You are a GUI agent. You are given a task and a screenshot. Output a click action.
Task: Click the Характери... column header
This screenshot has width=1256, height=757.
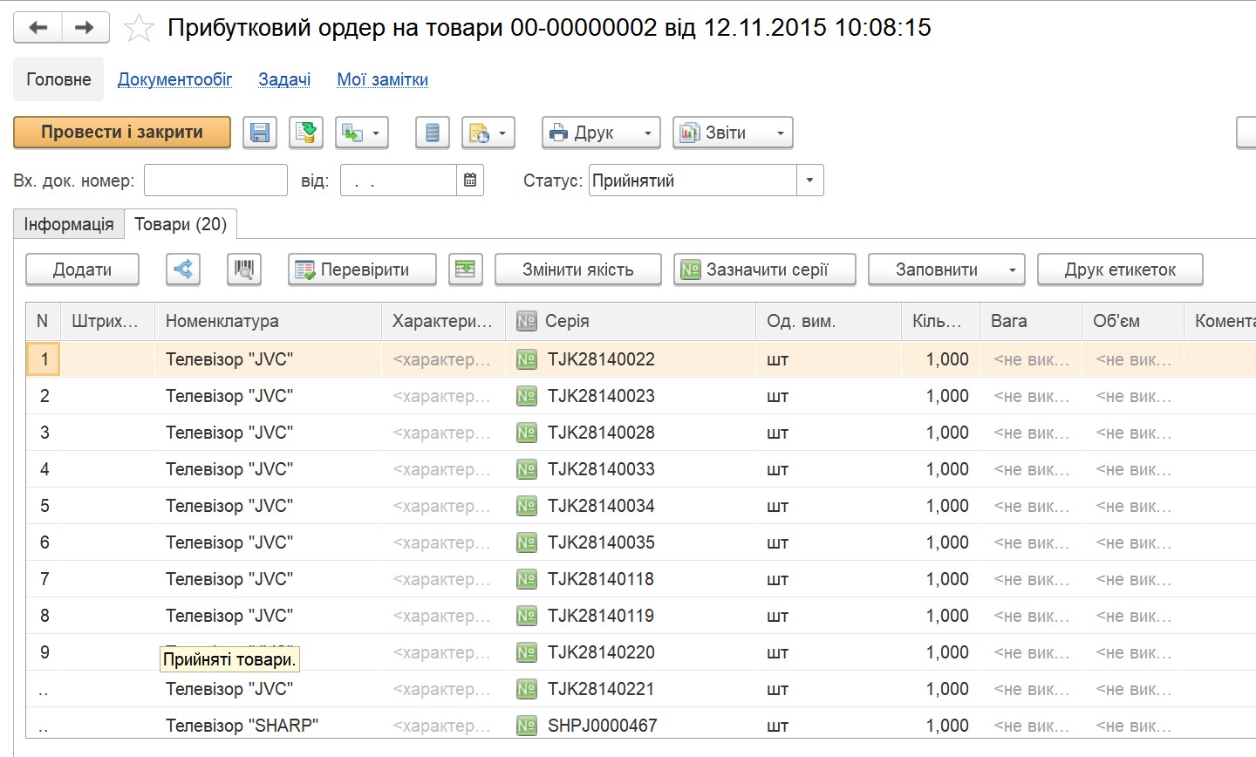(443, 321)
